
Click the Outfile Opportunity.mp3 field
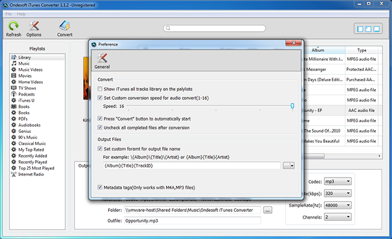pos(192,221)
